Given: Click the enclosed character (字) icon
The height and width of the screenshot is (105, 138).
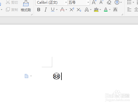Looking at the screenshot, I should pyautogui.click(x=117, y=2).
